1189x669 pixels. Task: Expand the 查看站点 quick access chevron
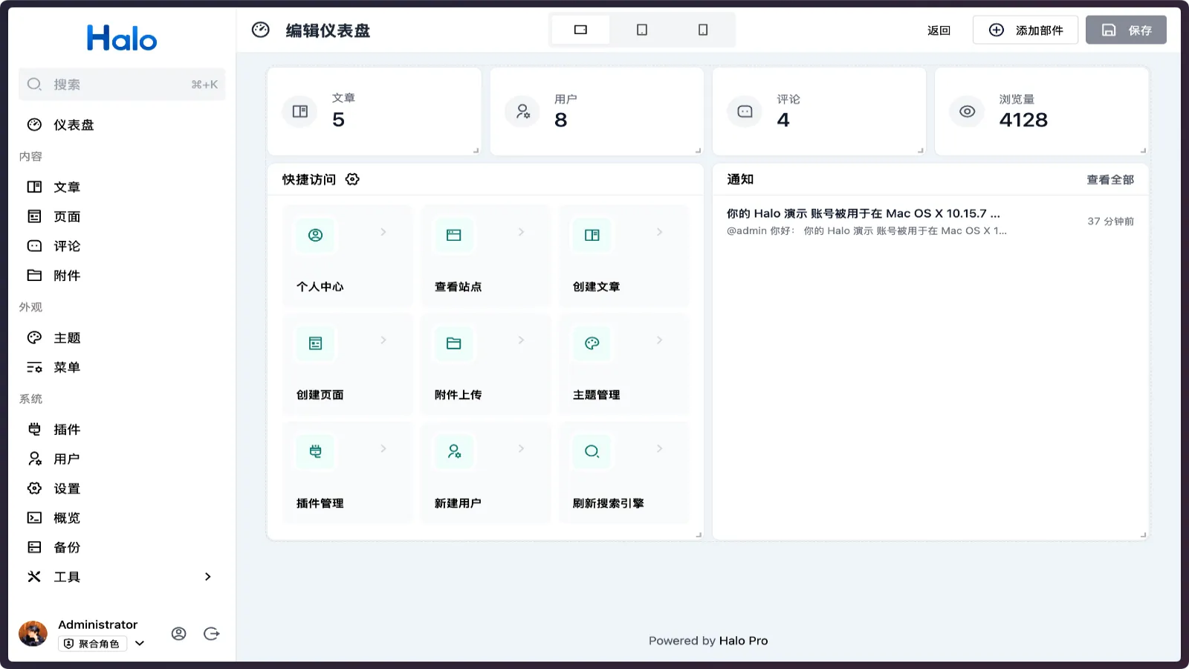pyautogui.click(x=521, y=232)
